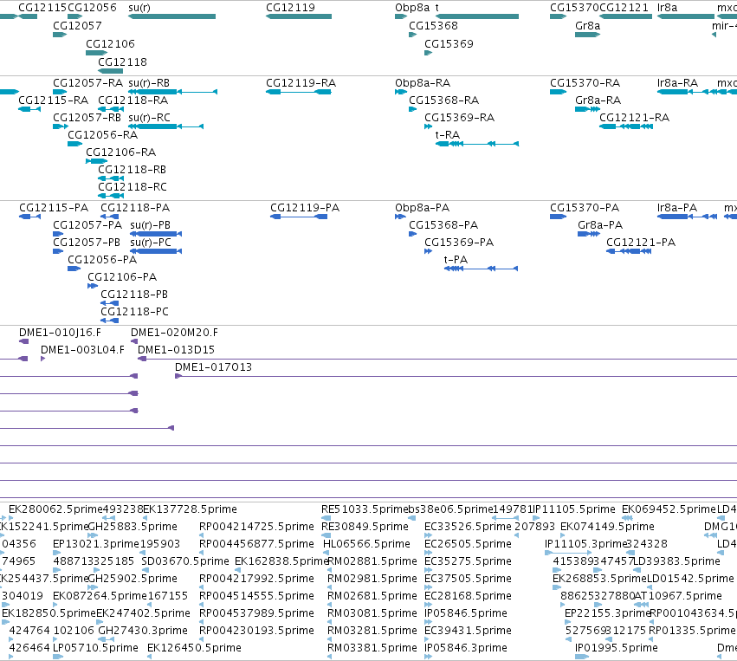Open EST LP05710.5prime
Viewport: 737px width, 661px height.
(95, 648)
